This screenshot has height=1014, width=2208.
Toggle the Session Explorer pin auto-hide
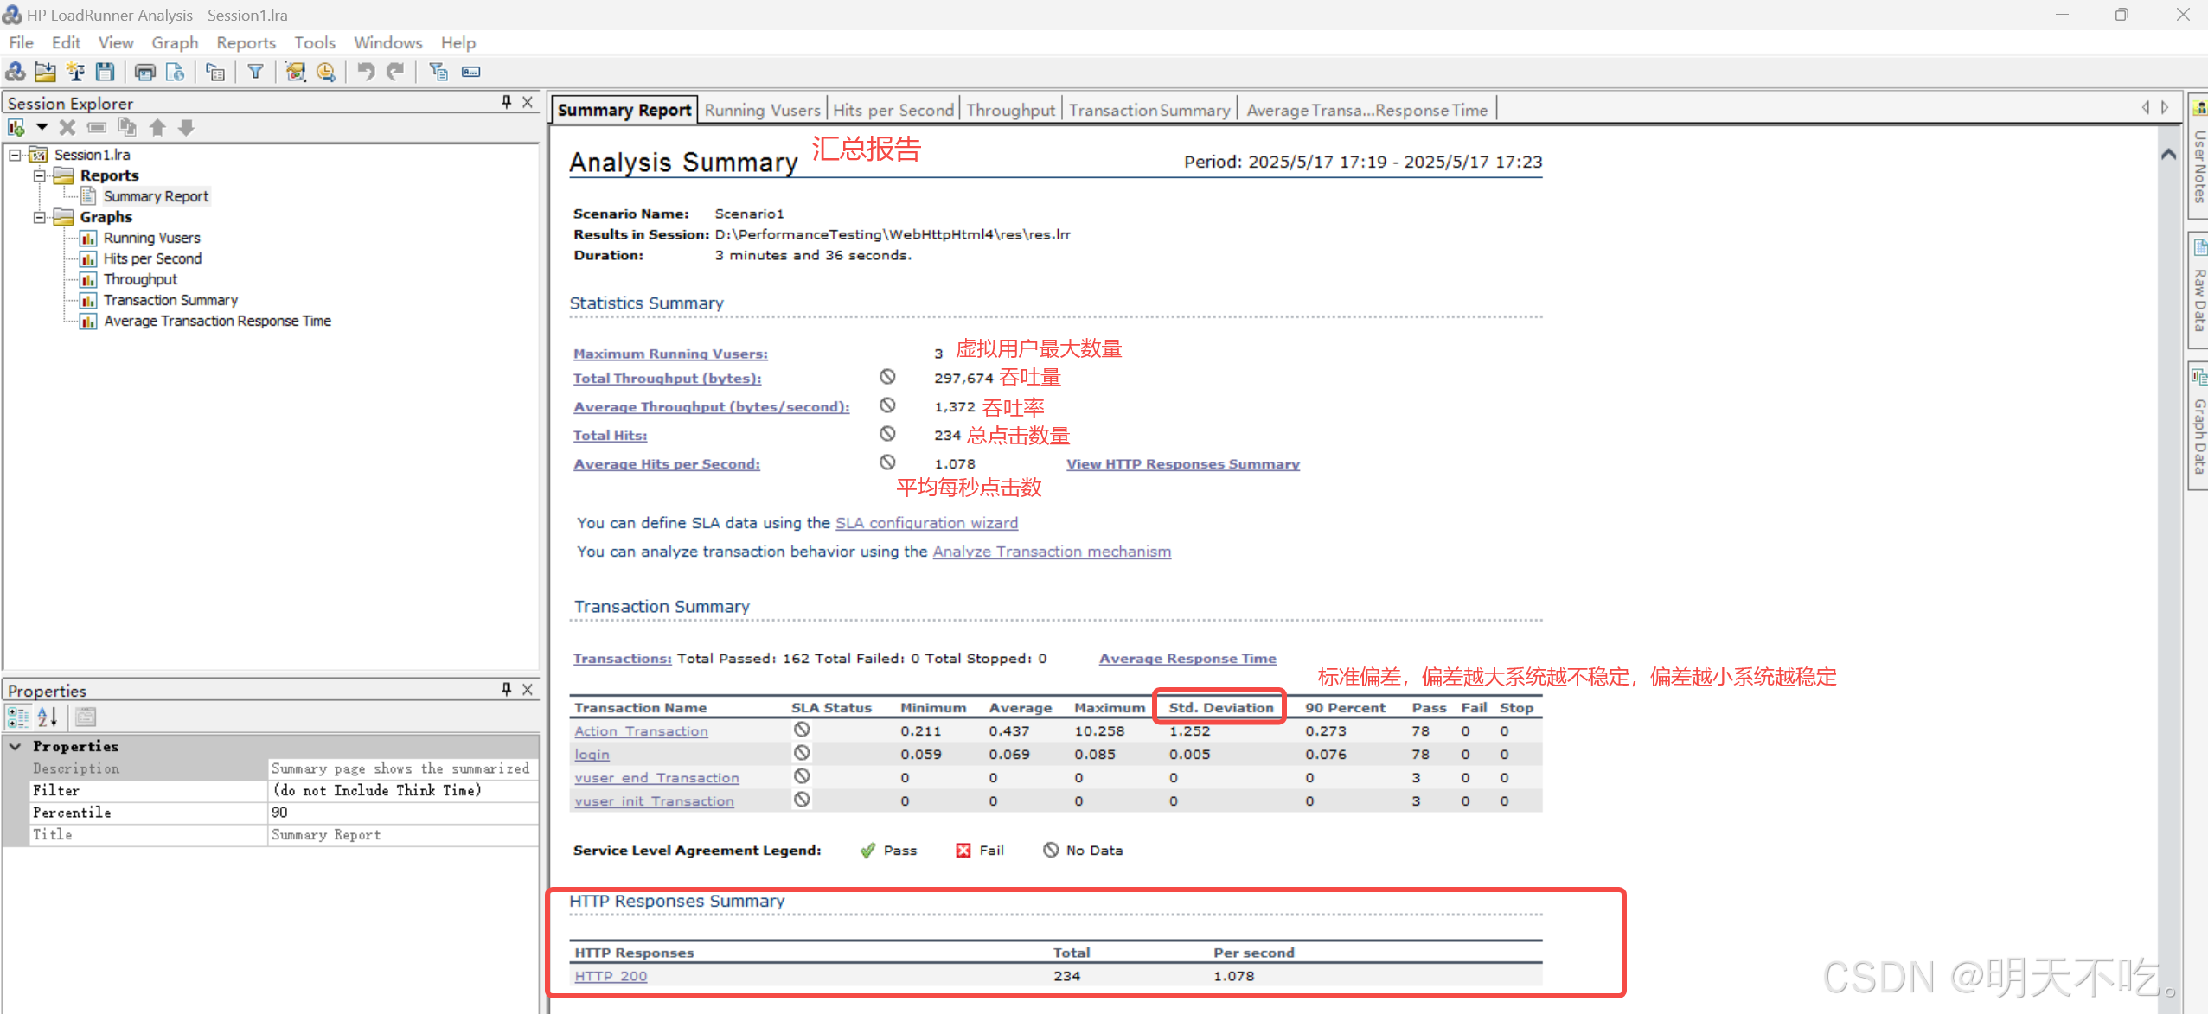(x=506, y=102)
